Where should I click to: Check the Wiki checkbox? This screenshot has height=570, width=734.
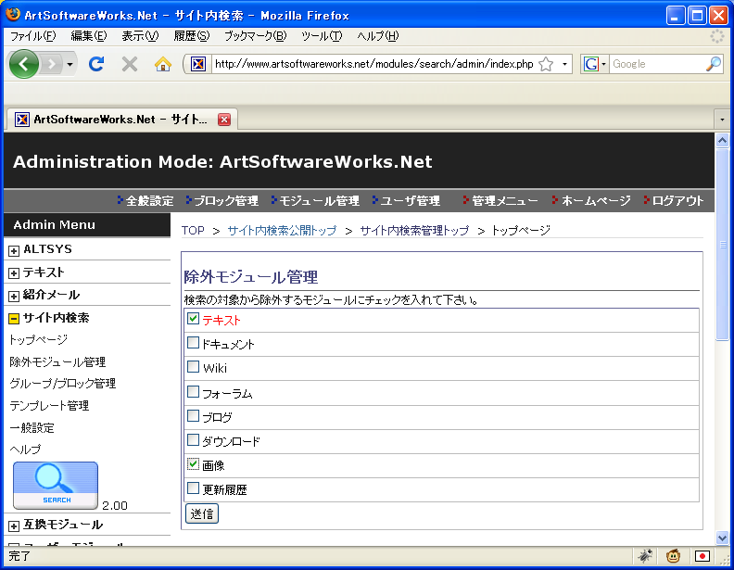pos(193,367)
